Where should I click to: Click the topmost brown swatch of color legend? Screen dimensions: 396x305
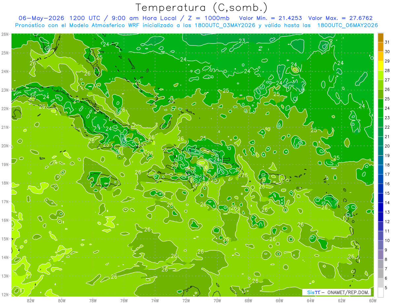(380, 38)
